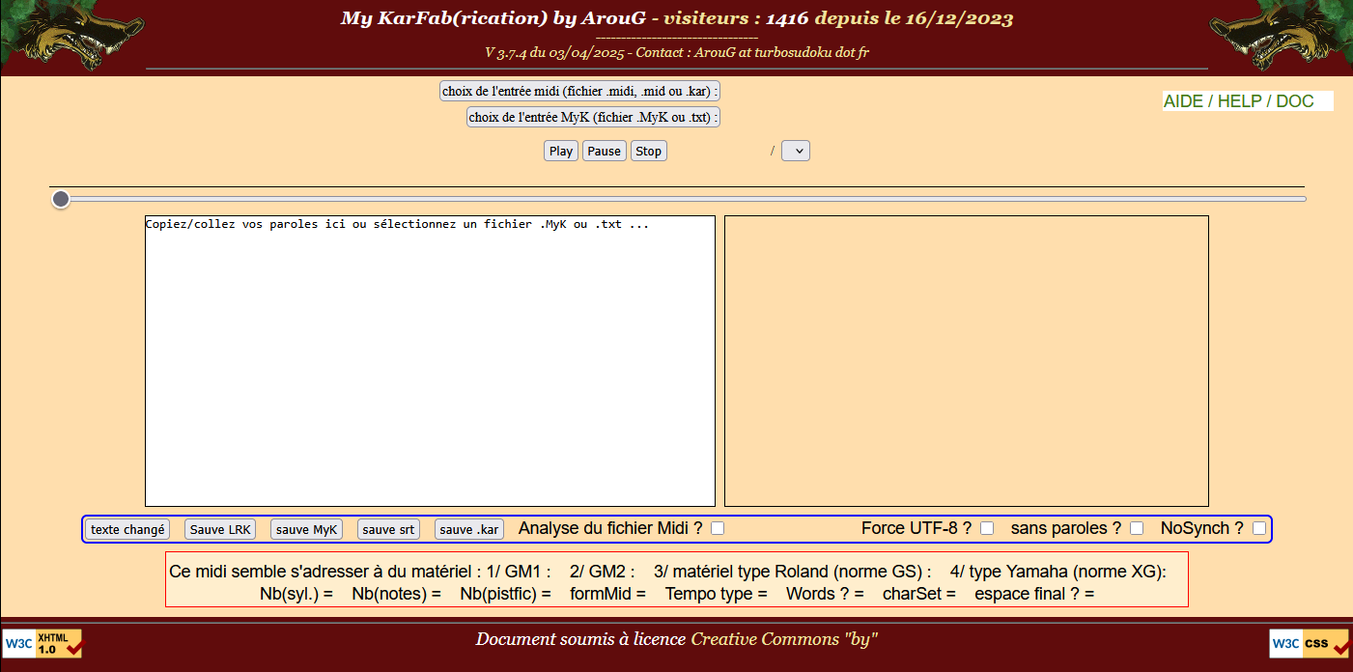Click the wolf logo in top-right corner
This screenshot has width=1353, height=672.
(1280, 37)
